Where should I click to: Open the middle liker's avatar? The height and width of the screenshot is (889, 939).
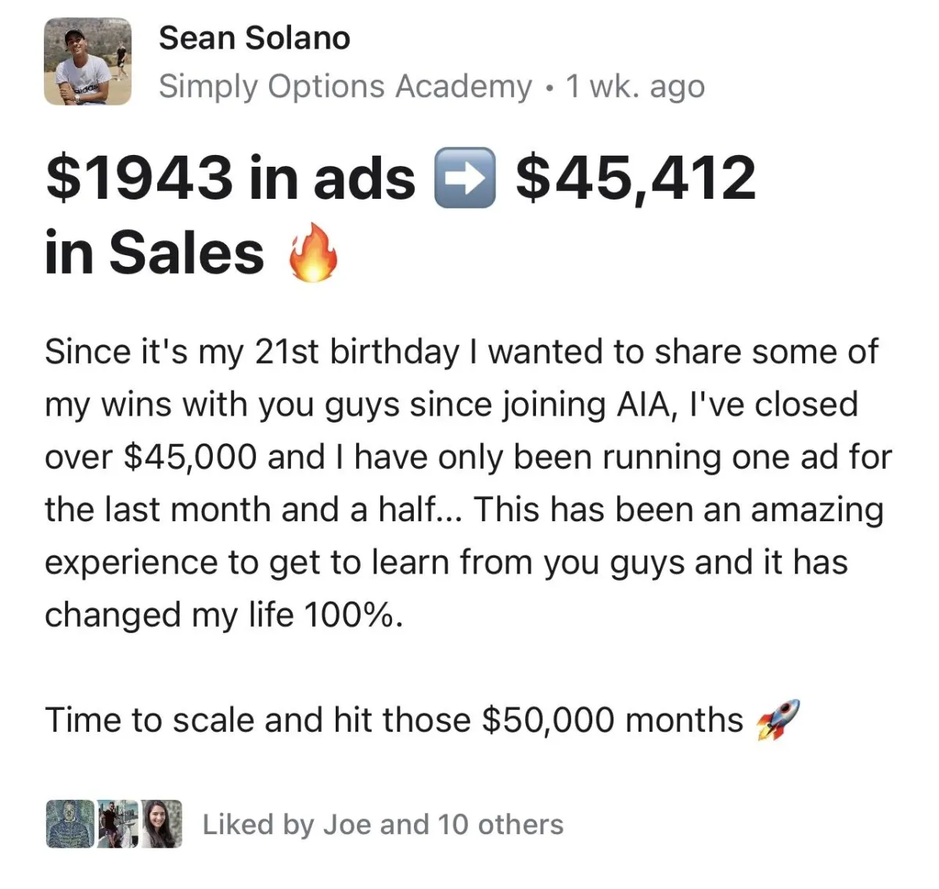117,824
